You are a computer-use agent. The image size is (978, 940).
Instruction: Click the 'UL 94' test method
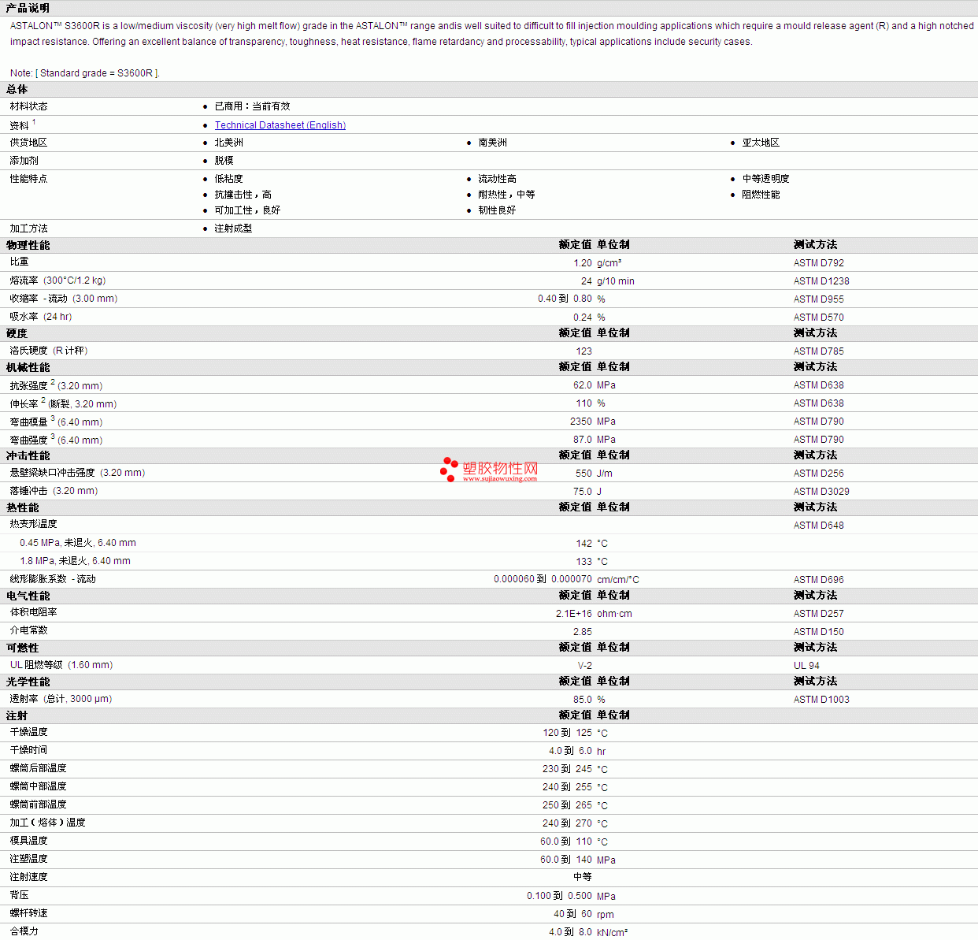(x=806, y=666)
